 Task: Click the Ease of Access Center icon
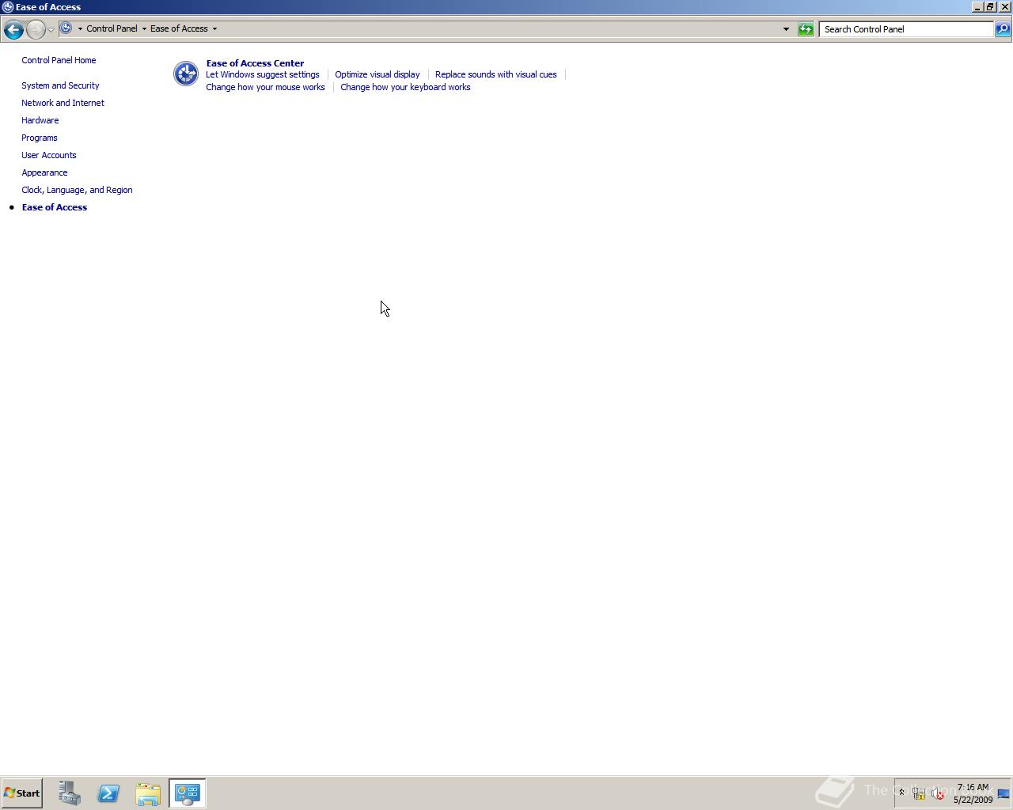tap(186, 74)
